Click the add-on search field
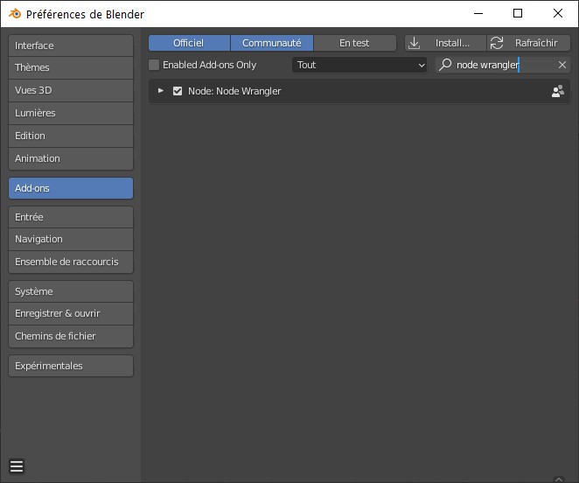This screenshot has height=483, width=579. [x=503, y=65]
